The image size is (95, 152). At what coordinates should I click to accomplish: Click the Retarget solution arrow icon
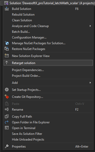(7, 63)
